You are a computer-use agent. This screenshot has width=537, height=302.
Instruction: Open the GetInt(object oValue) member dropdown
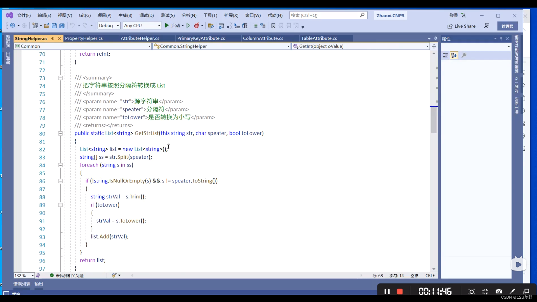coord(361,46)
